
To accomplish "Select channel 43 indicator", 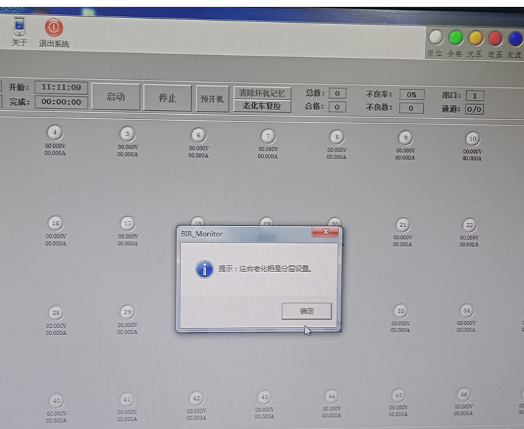I will point(264,397).
